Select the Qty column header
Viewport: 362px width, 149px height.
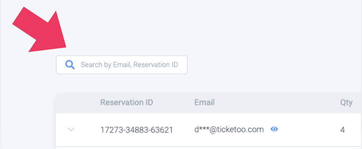pos(346,103)
